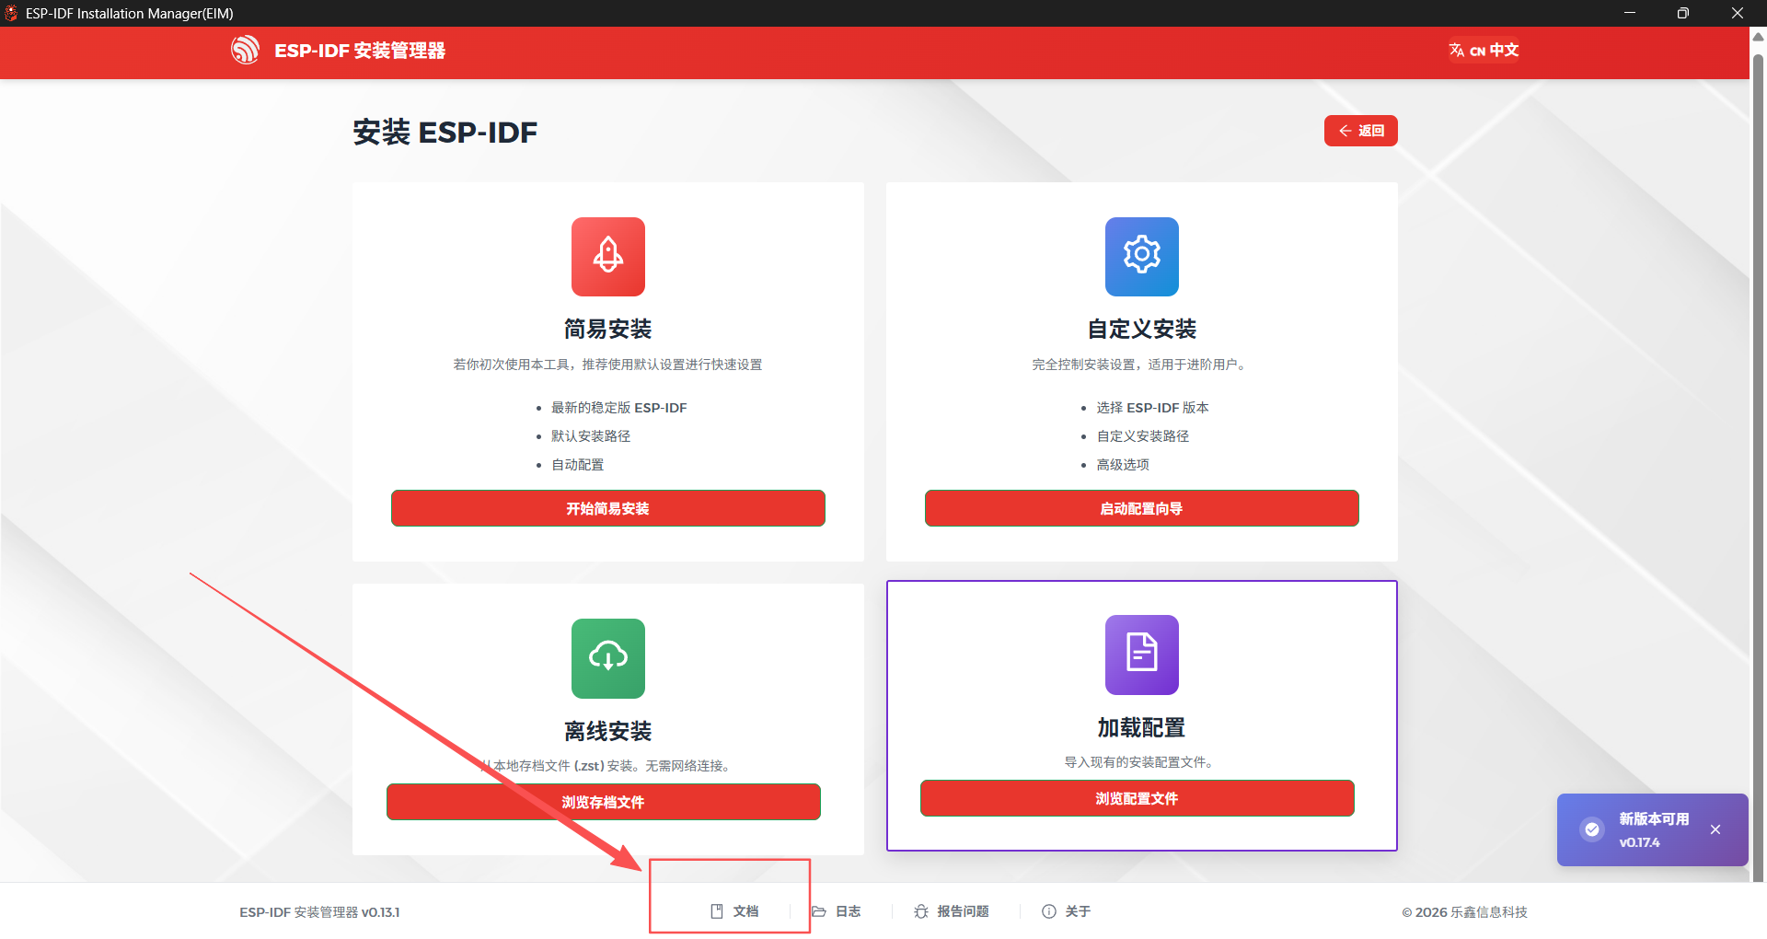Click the 自定义安装 card title
Screen dimensions: 1767x939
click(x=1142, y=329)
